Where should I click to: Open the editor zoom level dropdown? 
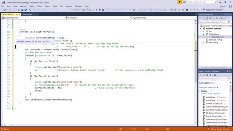tap(9, 125)
